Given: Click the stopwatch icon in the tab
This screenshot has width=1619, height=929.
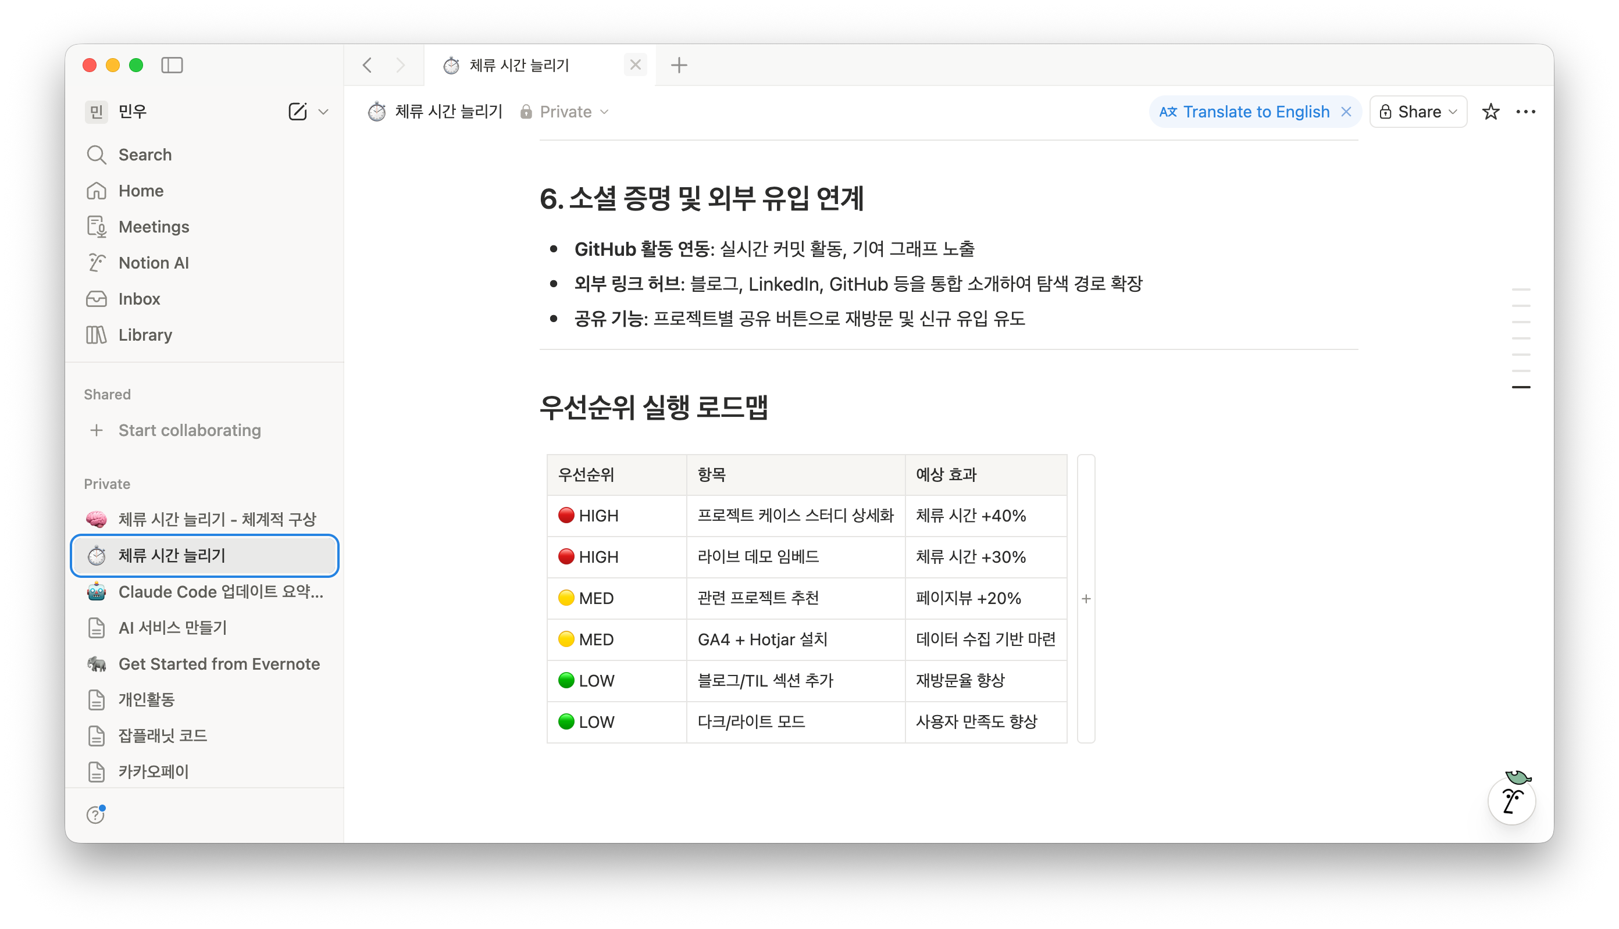Looking at the screenshot, I should pos(451,65).
